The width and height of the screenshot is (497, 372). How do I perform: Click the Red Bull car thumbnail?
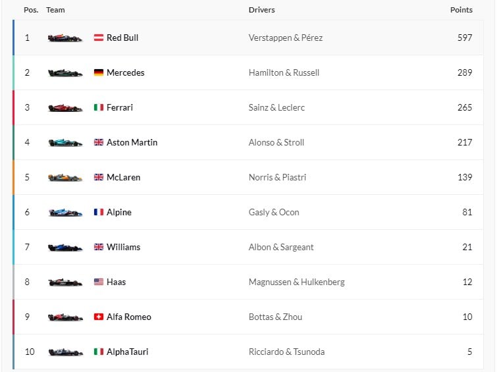click(65, 38)
